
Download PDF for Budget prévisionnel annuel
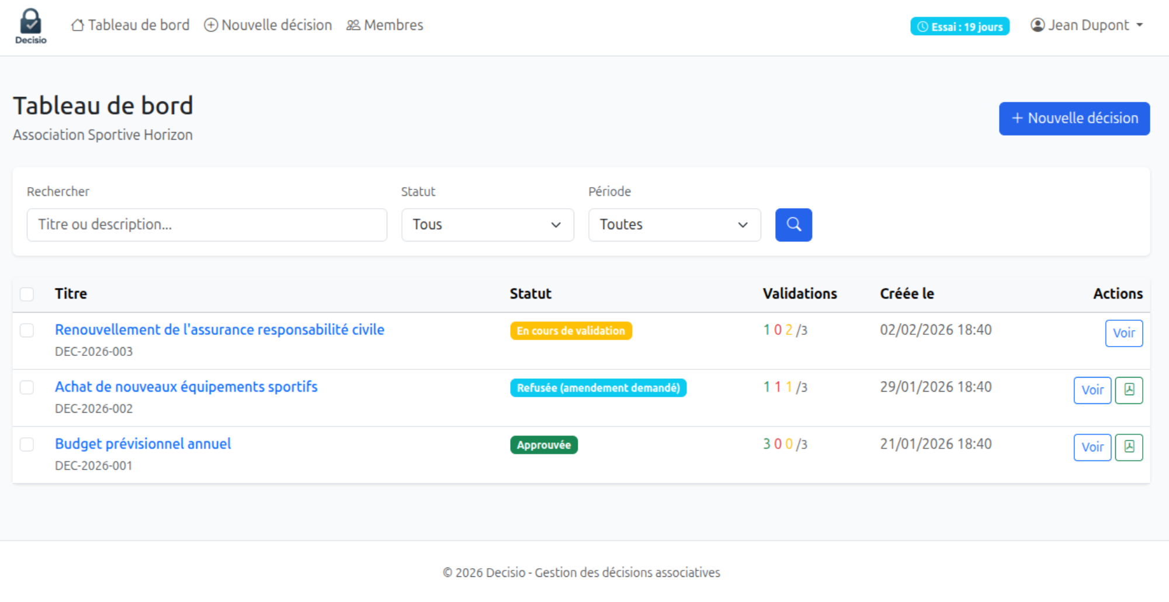click(1128, 447)
